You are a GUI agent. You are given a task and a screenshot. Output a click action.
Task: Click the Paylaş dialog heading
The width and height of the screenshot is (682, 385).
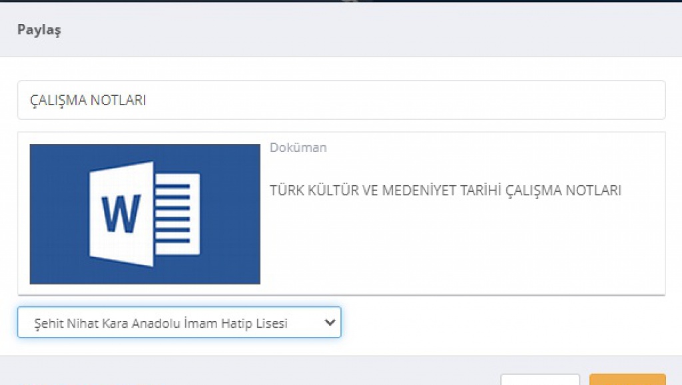pyautogui.click(x=39, y=29)
